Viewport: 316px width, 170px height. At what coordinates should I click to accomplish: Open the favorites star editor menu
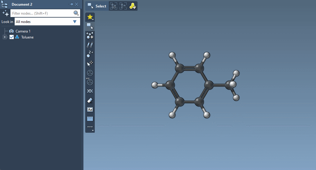(90, 17)
